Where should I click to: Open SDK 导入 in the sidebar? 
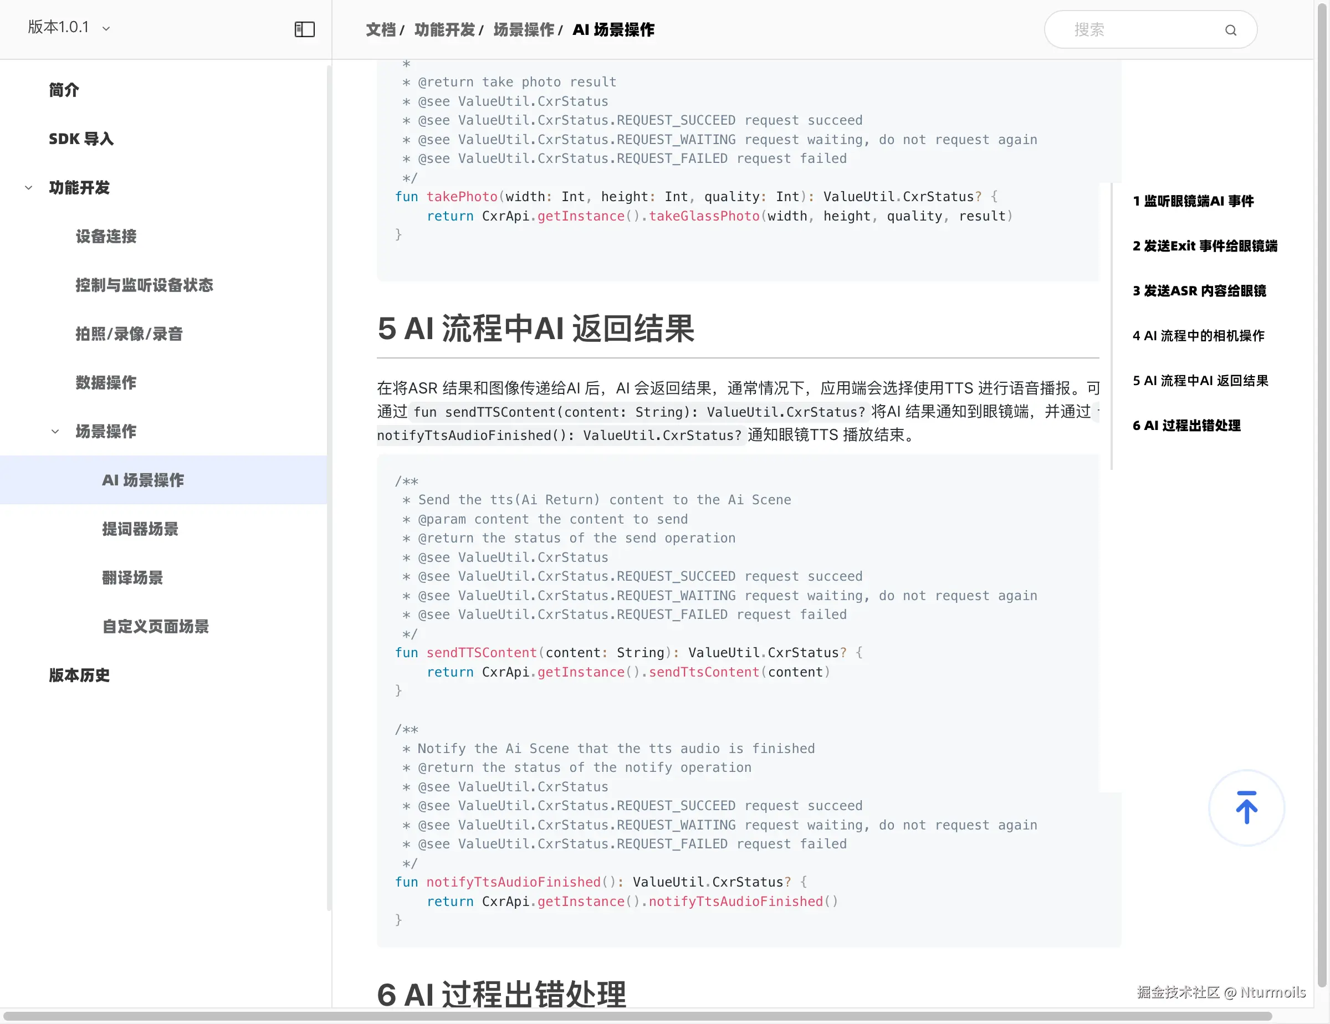[x=81, y=139]
